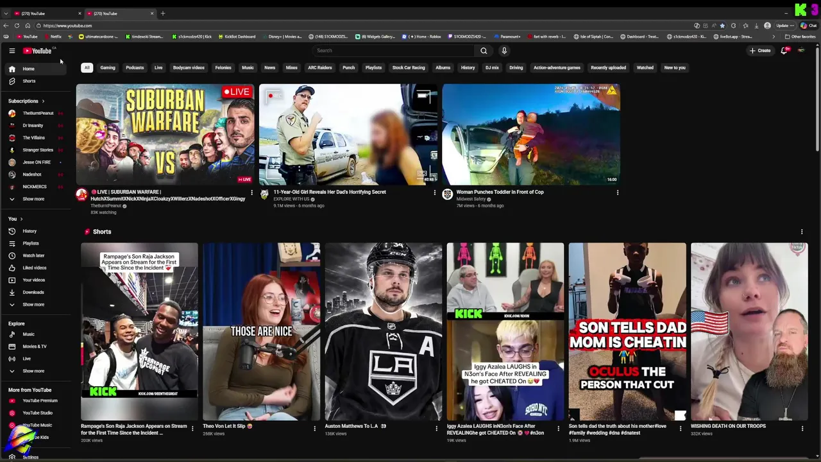Open Liked videos list
The image size is (821, 462).
[x=35, y=268]
